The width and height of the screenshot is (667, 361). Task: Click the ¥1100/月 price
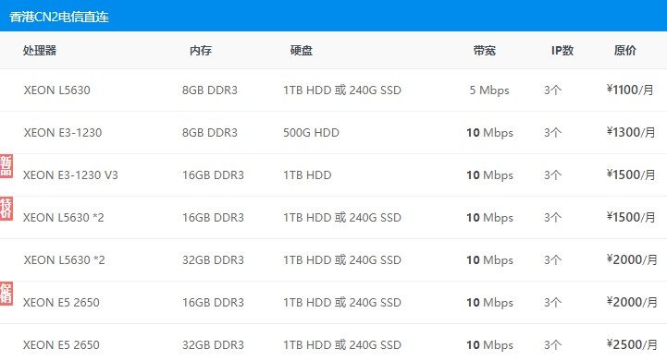(x=630, y=90)
